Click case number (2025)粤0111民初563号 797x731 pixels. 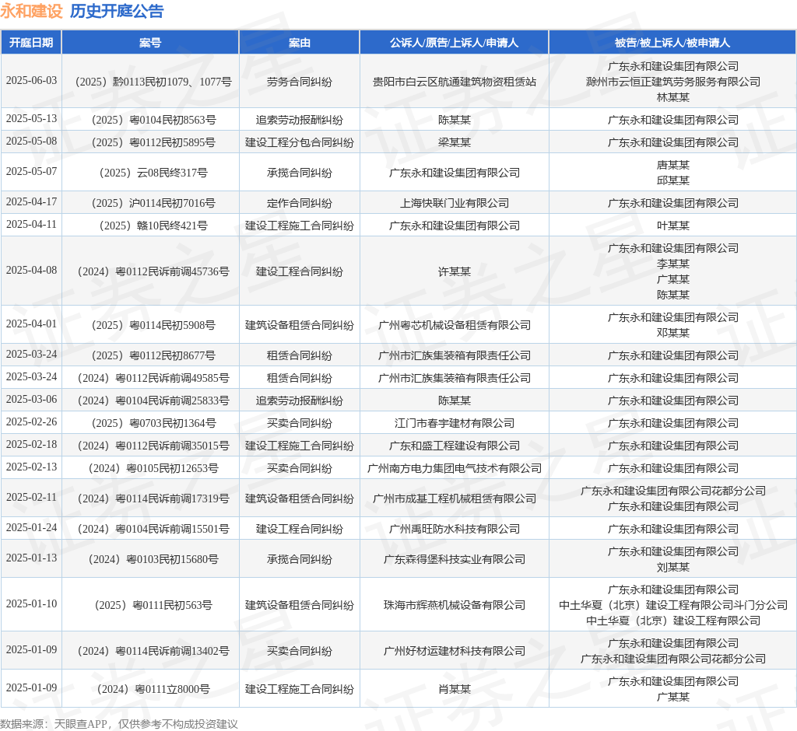point(153,605)
